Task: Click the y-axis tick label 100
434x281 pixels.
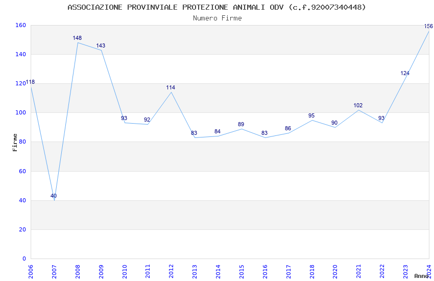Action: point(20,113)
